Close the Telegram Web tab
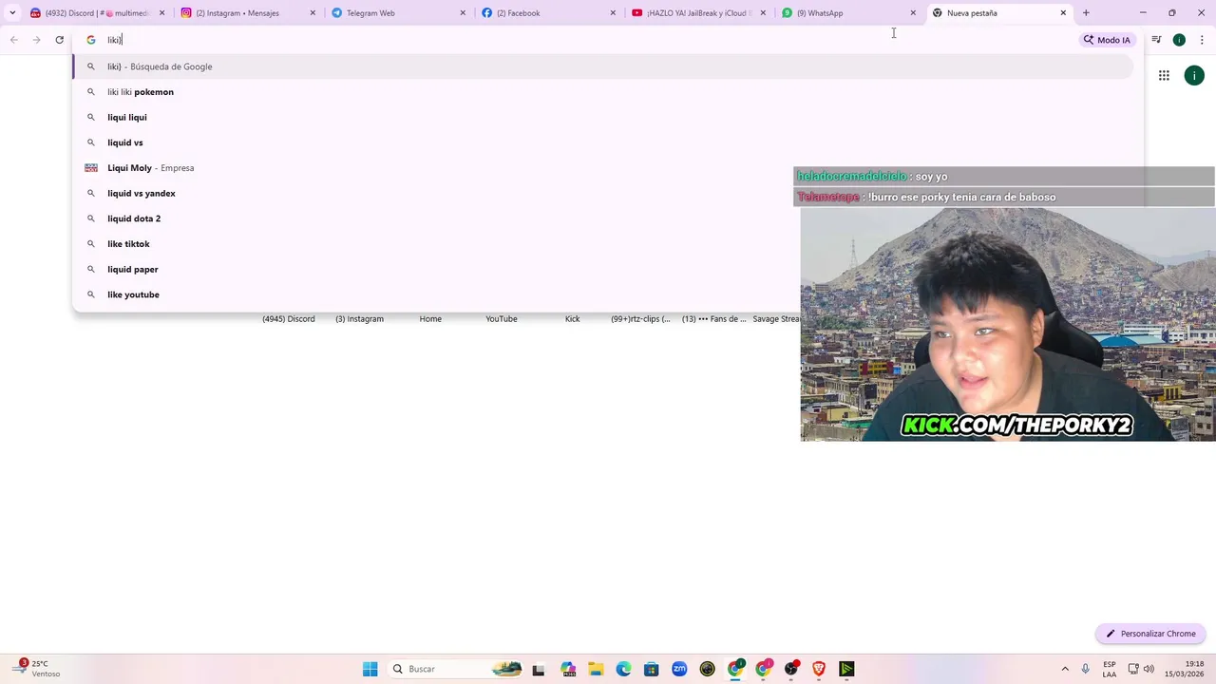The image size is (1216, 684). point(463,13)
